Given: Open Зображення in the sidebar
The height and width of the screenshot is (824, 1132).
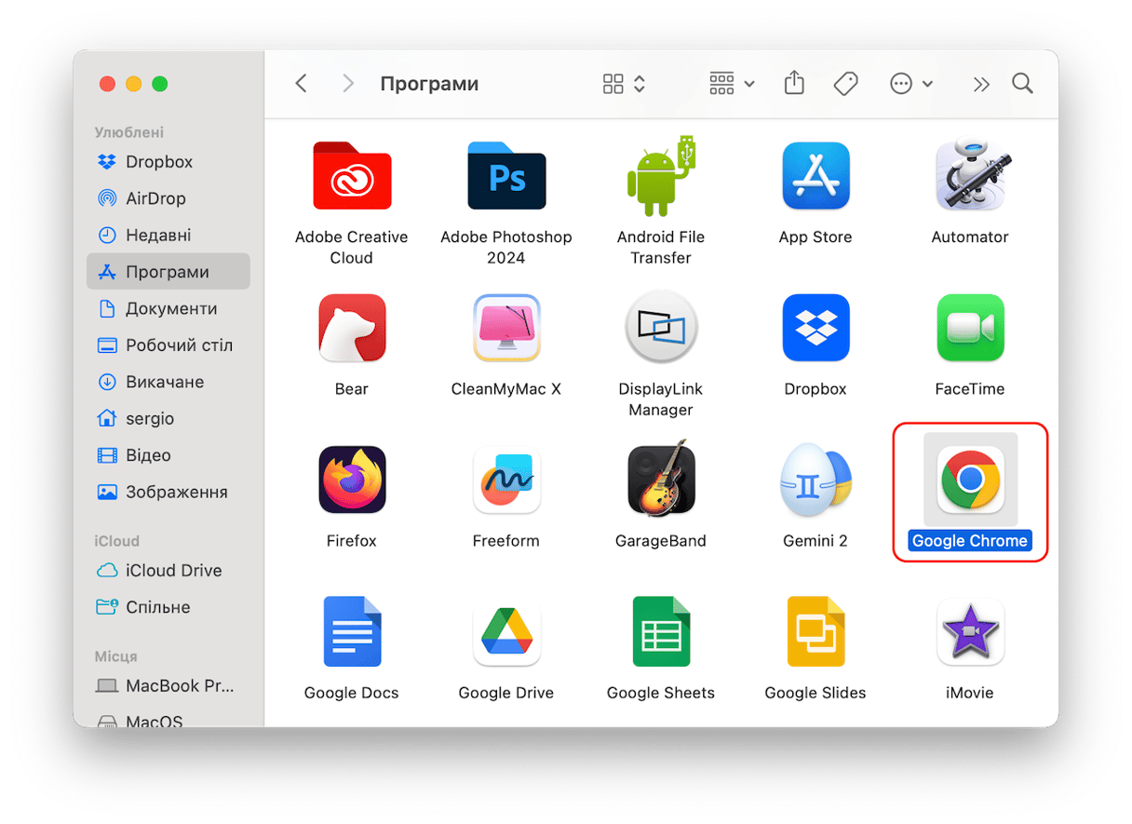Looking at the screenshot, I should 168,492.
